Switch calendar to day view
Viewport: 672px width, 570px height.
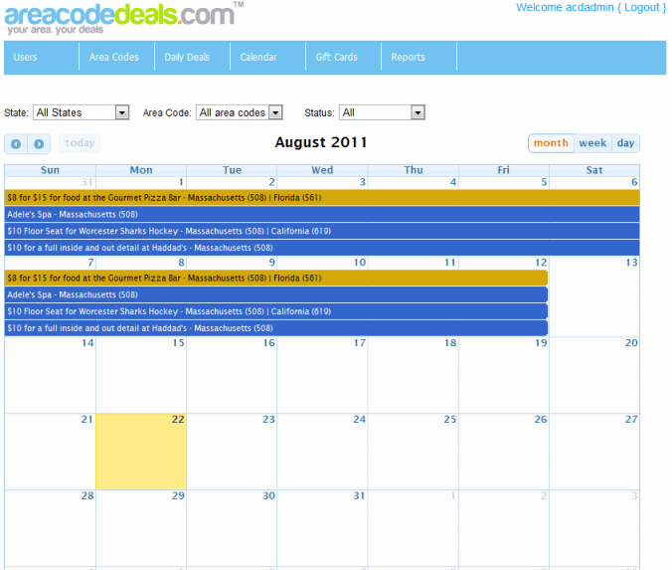(x=625, y=143)
